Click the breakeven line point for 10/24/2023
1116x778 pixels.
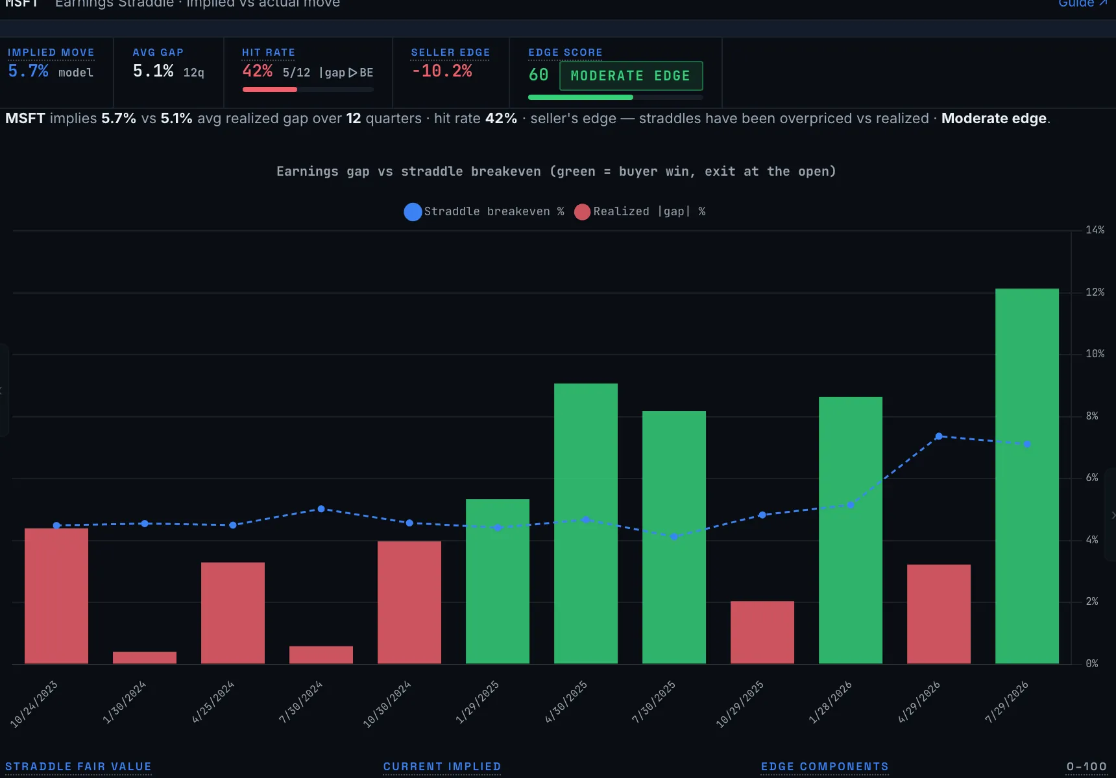(x=56, y=525)
